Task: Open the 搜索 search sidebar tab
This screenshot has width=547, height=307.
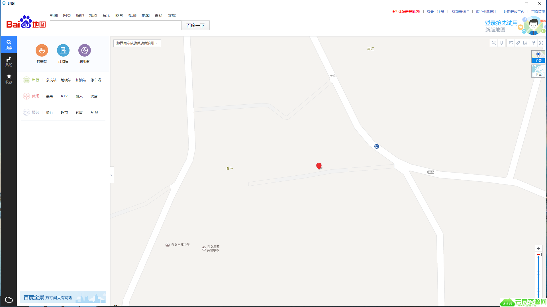Action: (9, 45)
